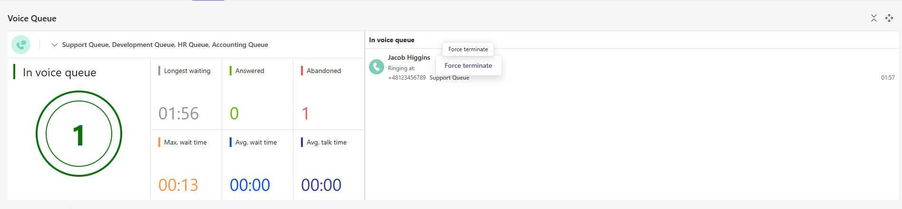Click the Voice Queue title heading

point(32,18)
